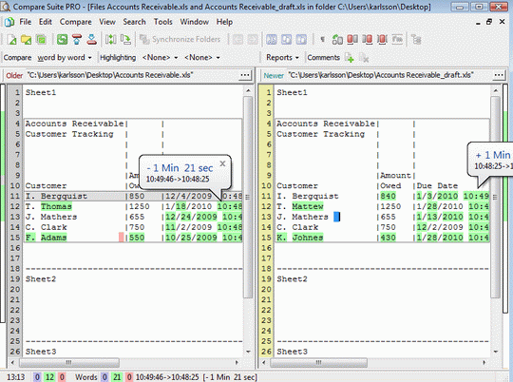Click the third red book compare icon
Screen dimensions: 513x382
pos(382,40)
